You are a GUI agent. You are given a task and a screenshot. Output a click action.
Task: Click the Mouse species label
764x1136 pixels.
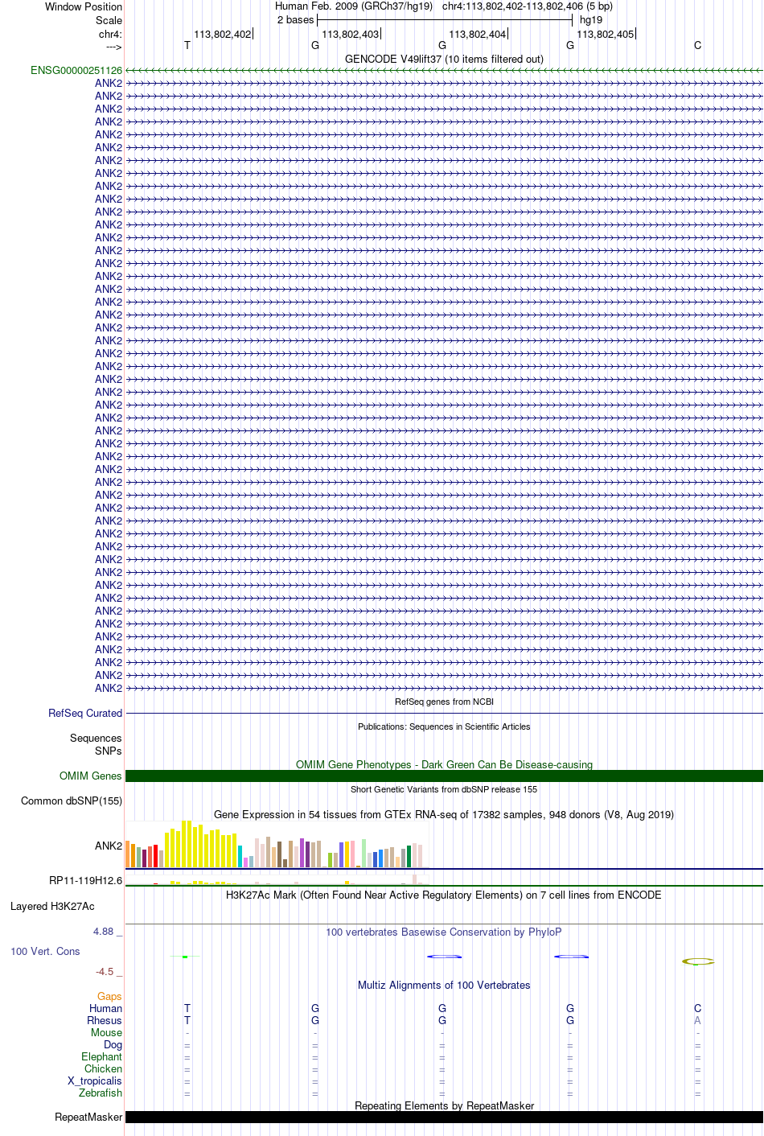click(107, 1033)
